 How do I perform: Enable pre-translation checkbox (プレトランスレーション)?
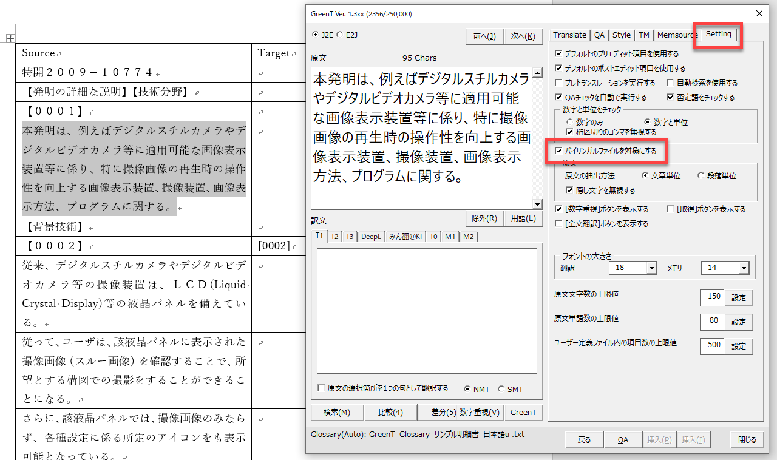click(x=559, y=83)
